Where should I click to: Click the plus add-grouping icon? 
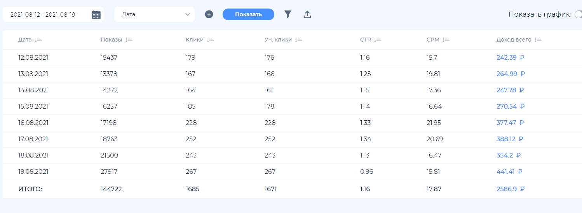click(209, 14)
